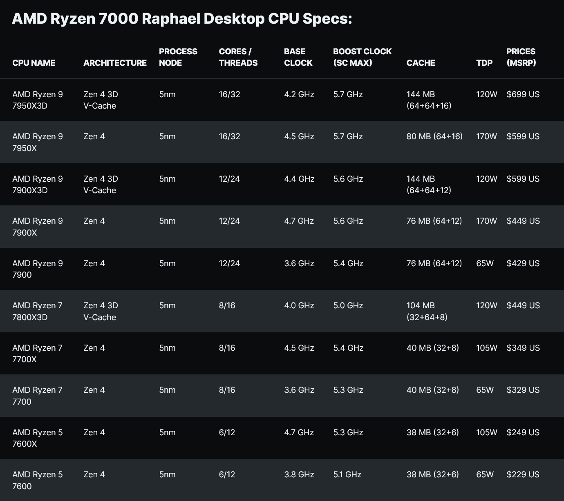Click 40 MB (32+8) cache in 7700X row
This screenshot has height=501, width=564.
(x=433, y=348)
